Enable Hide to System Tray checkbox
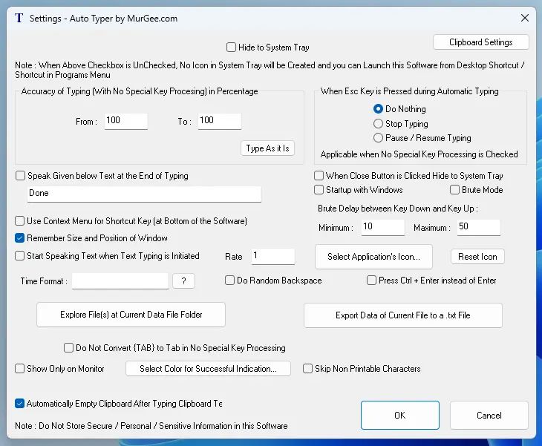 pos(231,47)
